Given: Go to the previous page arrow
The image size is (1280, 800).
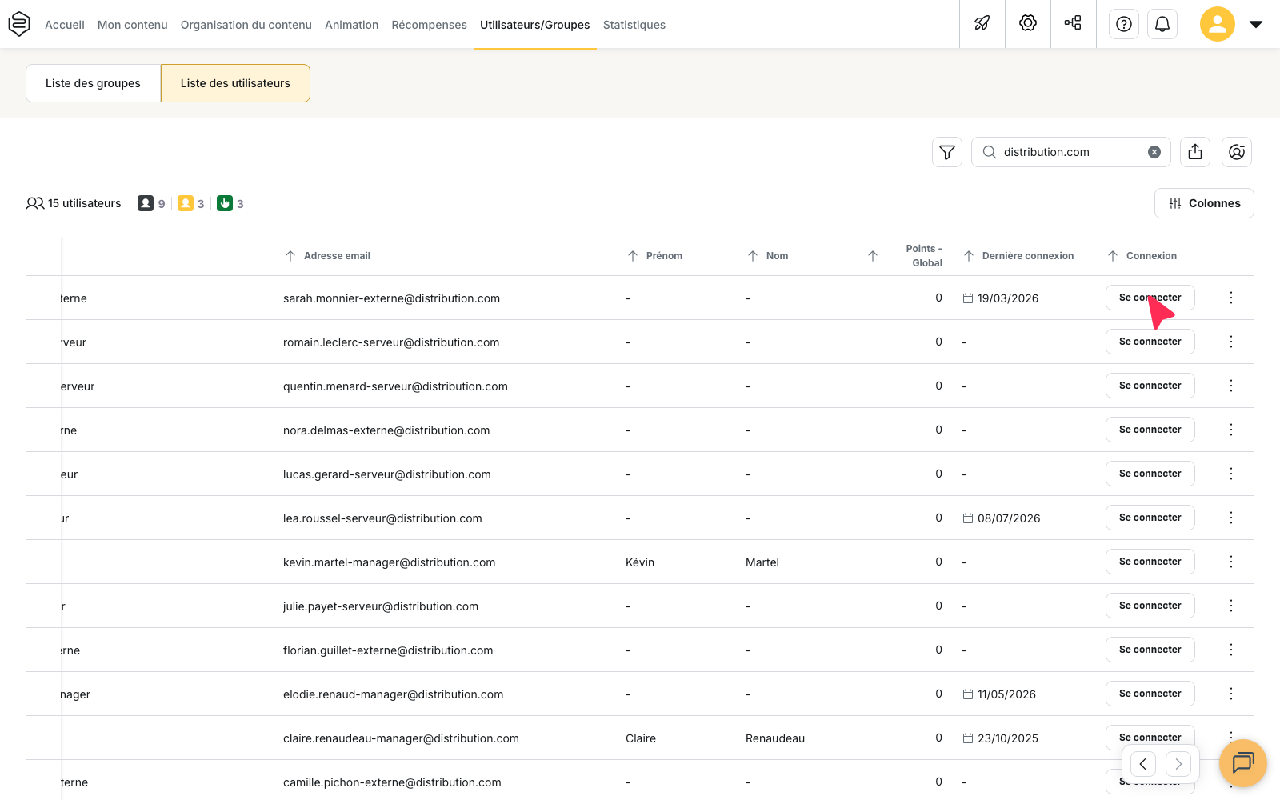Looking at the screenshot, I should point(1142,764).
